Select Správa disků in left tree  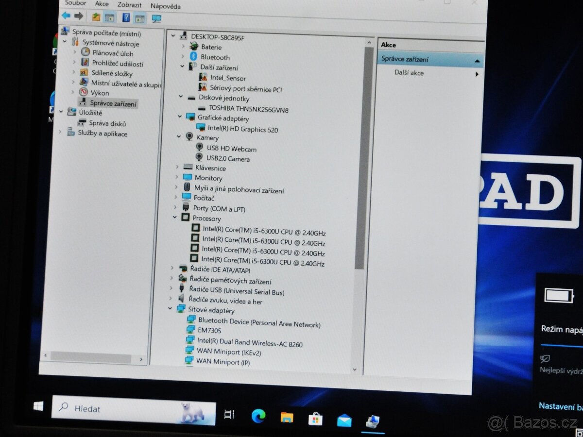click(107, 123)
